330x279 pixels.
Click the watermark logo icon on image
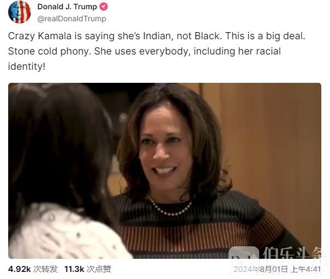tap(244, 253)
